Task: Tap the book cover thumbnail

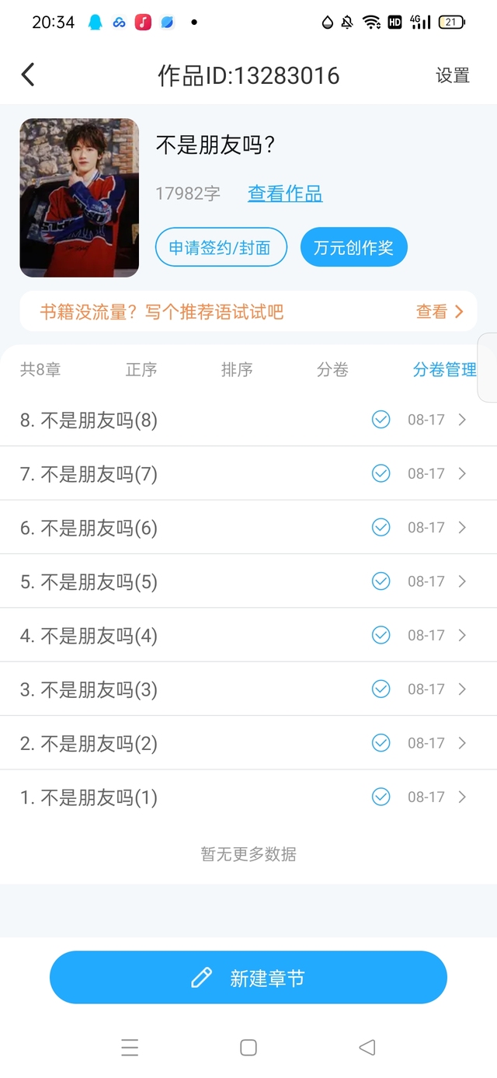Action: (x=79, y=197)
